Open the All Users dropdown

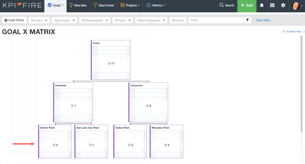pos(39,20)
